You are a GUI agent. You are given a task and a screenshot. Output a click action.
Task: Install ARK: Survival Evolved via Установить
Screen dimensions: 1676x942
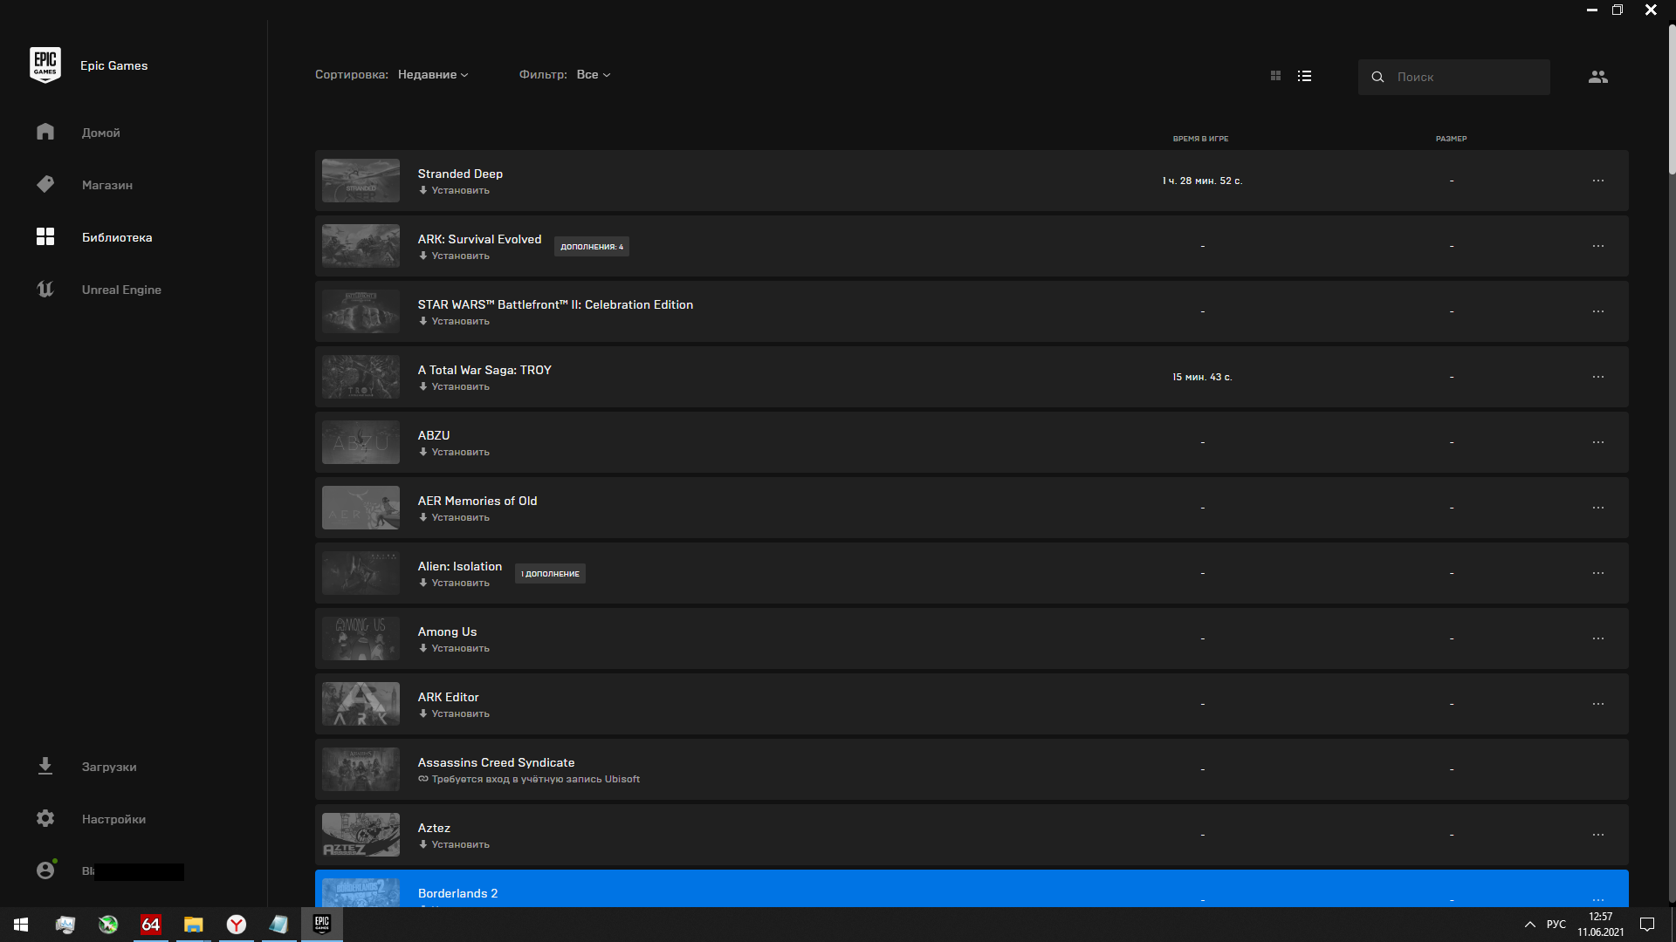454,256
